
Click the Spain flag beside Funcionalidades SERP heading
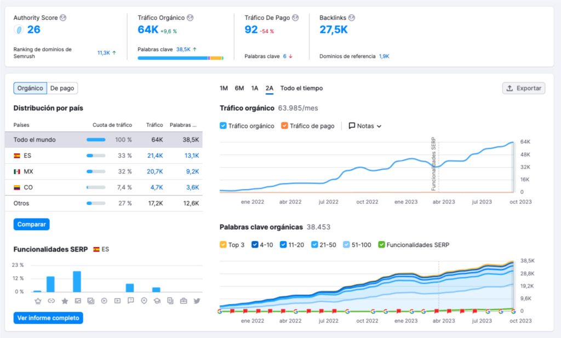96,250
